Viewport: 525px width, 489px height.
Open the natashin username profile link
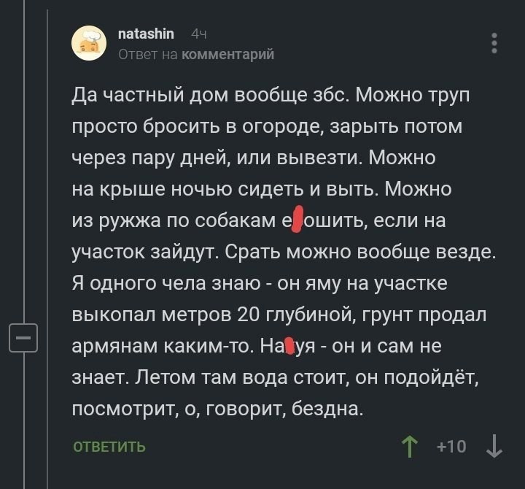[145, 34]
